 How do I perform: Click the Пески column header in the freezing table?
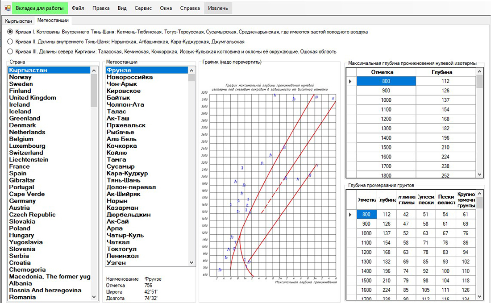click(445, 200)
